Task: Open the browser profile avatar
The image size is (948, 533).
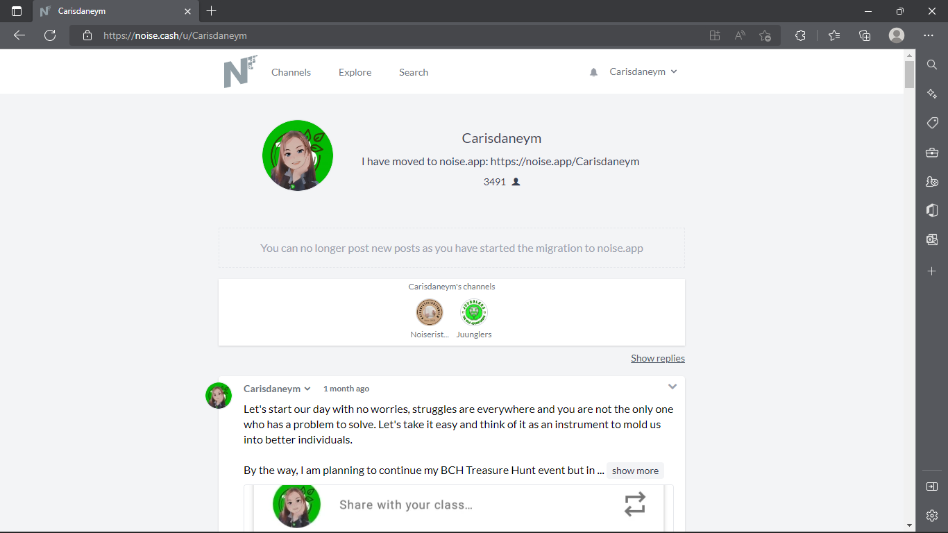Action: pyautogui.click(x=897, y=35)
